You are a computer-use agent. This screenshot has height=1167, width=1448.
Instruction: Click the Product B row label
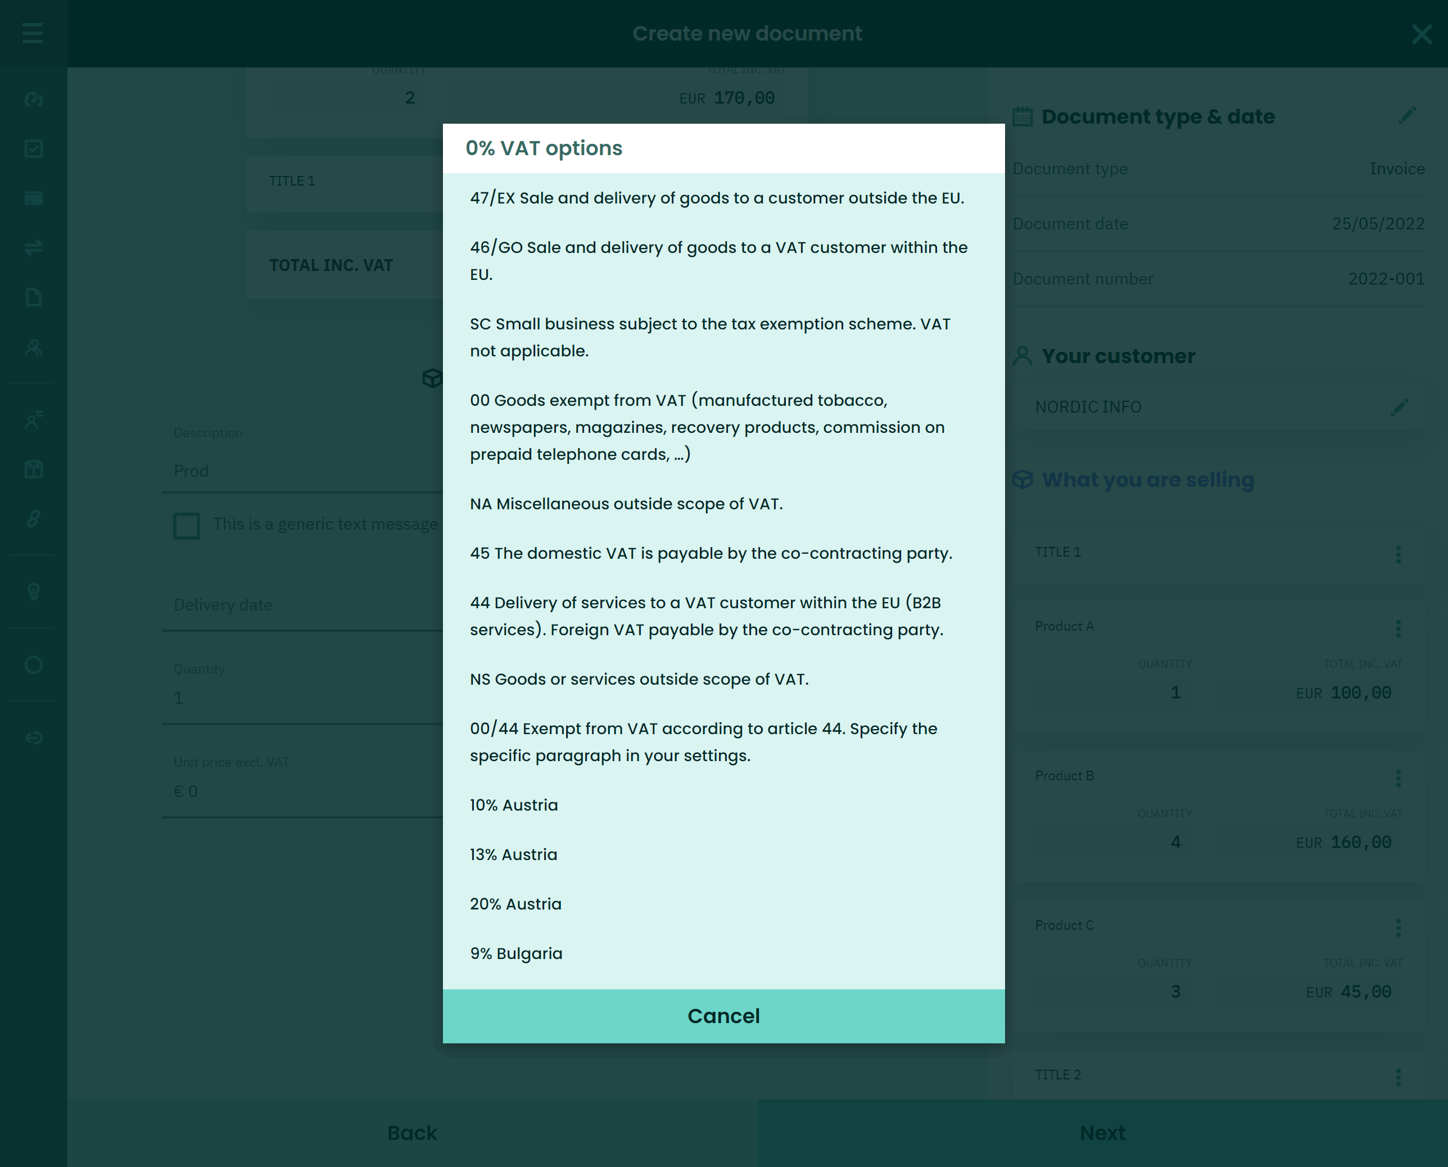(x=1064, y=776)
